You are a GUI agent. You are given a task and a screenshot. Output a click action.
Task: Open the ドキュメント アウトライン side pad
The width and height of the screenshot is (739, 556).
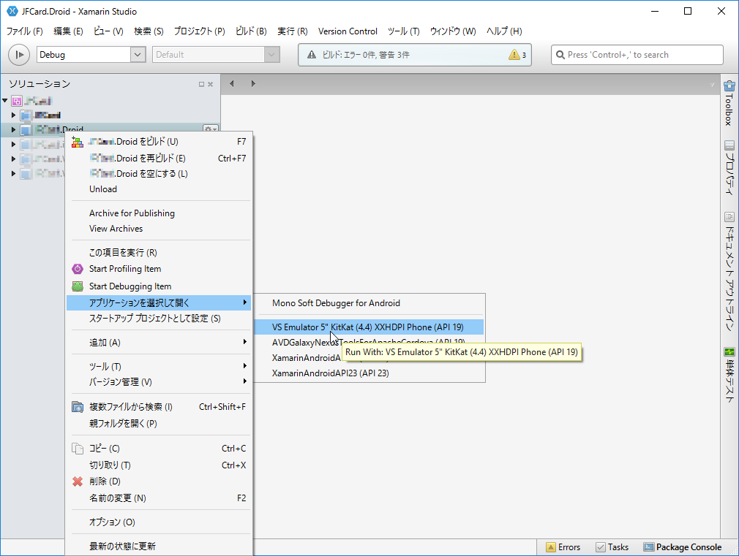[729, 272]
